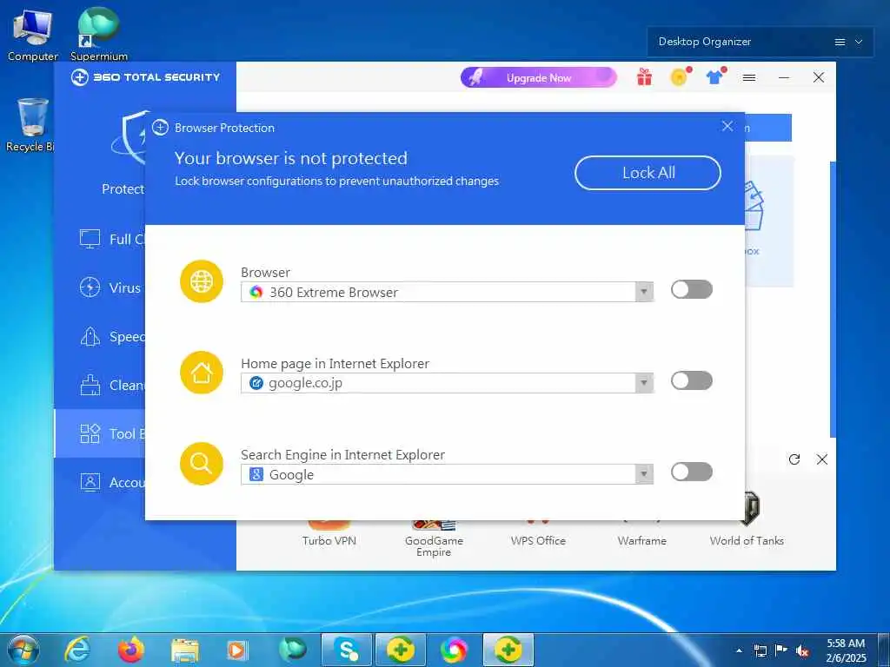Switch to Skype in the taskbar
The height and width of the screenshot is (667, 890).
coord(346,650)
